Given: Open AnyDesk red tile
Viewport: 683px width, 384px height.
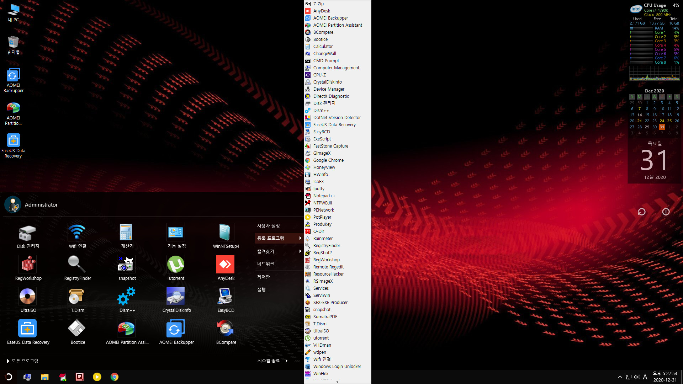Looking at the screenshot, I should [226, 268].
